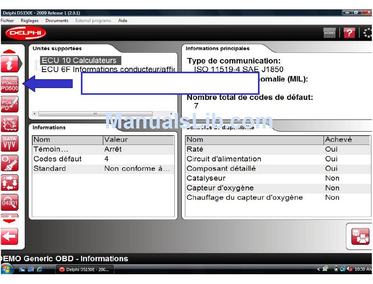Viewport: 373px width, 284px height.
Task: Select the Raté row
Action: click(278, 149)
